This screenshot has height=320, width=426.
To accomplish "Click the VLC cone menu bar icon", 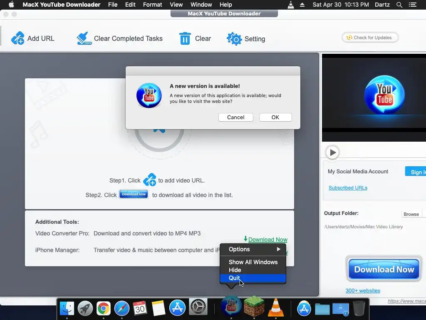I will click(x=291, y=5).
